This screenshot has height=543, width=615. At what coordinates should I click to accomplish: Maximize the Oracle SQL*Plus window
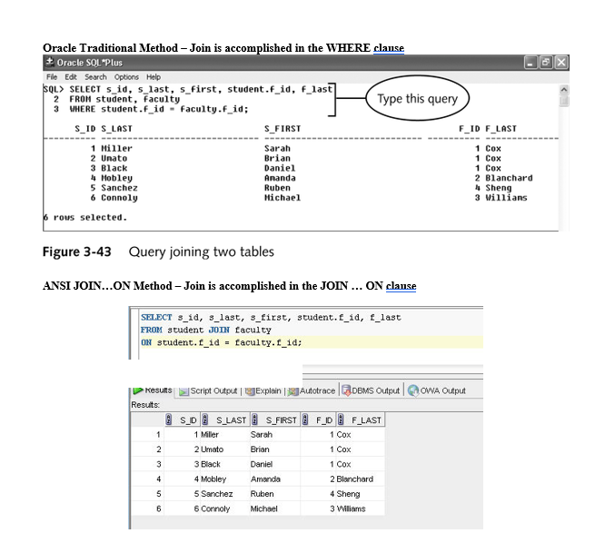tap(546, 63)
